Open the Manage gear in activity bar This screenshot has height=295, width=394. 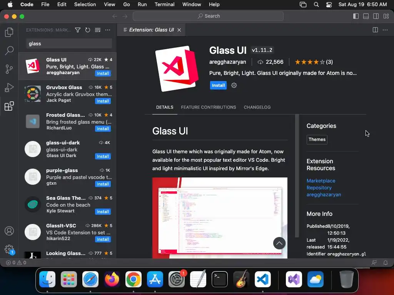(x=9, y=249)
